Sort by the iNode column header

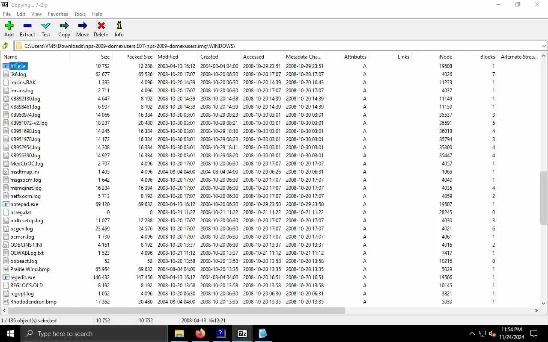[x=433, y=56]
